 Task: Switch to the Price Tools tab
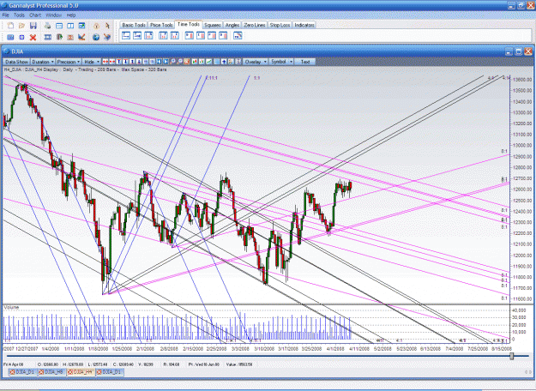coord(161,25)
